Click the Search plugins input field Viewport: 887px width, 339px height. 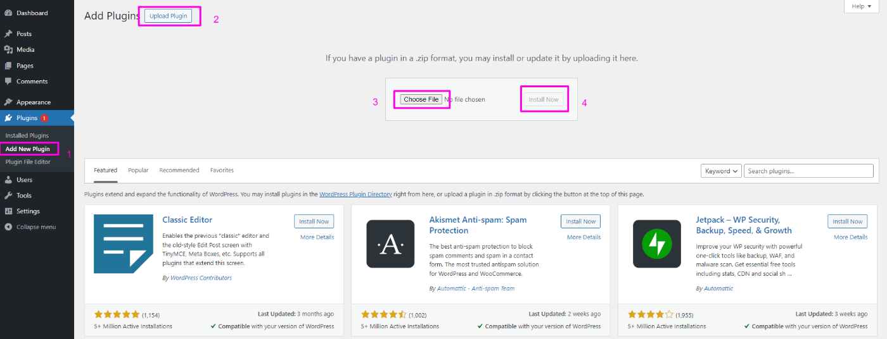point(808,171)
